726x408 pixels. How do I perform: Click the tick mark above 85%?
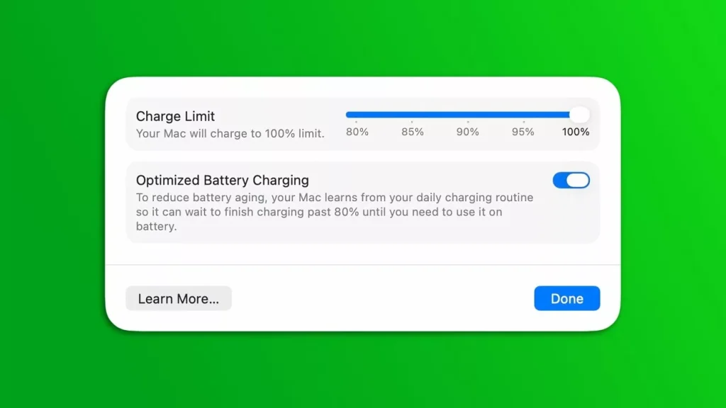point(412,122)
